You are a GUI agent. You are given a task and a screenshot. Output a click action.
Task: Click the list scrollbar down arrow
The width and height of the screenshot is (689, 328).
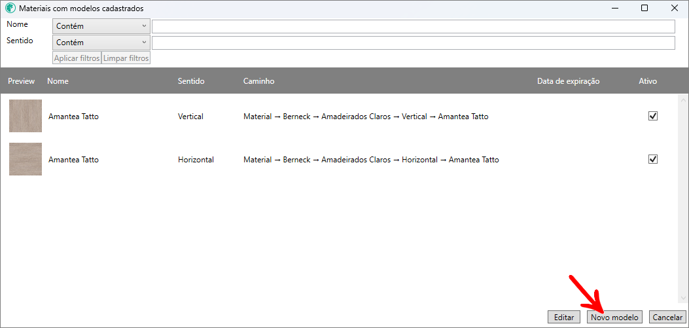(683, 298)
